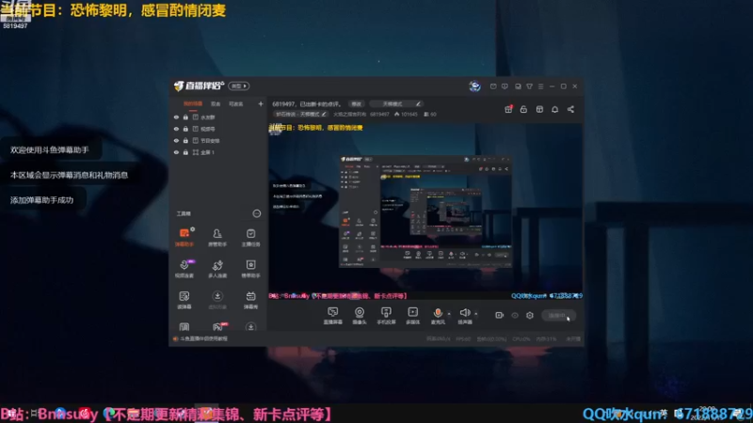The height and width of the screenshot is (423, 753).
Task: Open the 多人连麦 multi-person co-stream tool
Action: [217, 269]
